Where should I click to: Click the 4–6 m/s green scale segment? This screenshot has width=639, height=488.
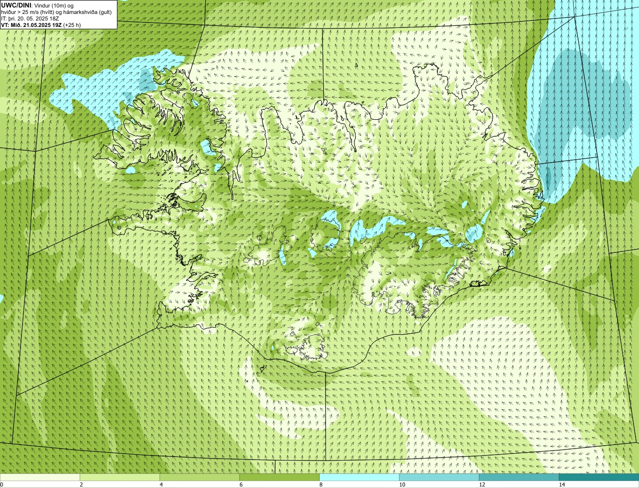pos(200,477)
